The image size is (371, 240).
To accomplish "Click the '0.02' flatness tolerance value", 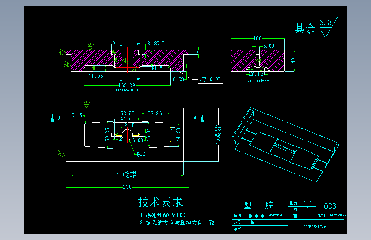I will (x=215, y=79).
